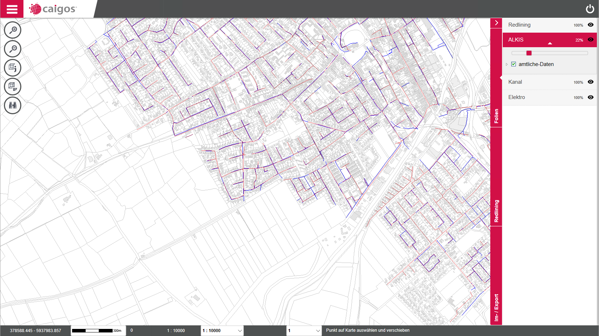
Task: Expand the amtliche-Daten tree node
Action: [507, 64]
